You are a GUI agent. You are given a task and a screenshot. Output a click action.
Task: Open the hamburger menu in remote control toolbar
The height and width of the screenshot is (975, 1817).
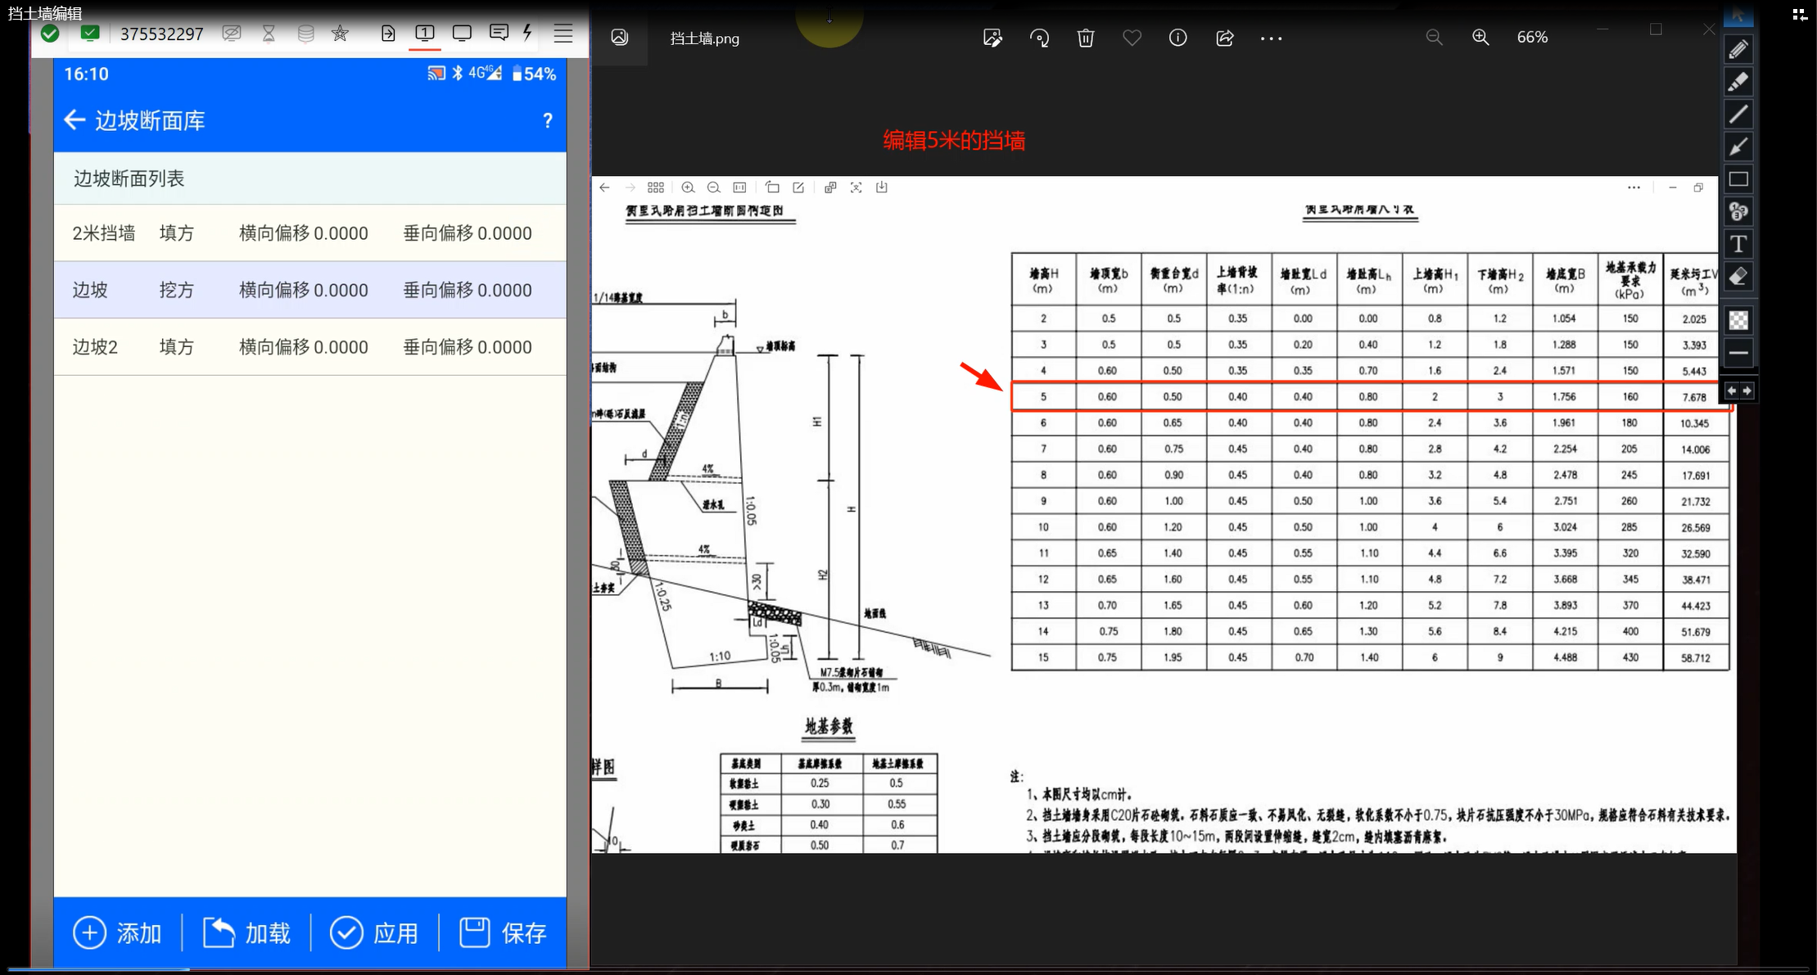click(x=563, y=34)
